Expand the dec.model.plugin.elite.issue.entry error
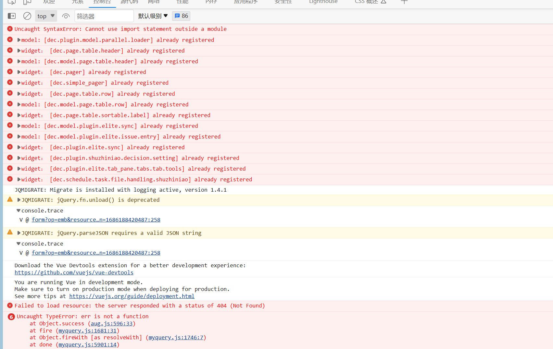Viewport: 553px width, 349px height. coord(19,137)
